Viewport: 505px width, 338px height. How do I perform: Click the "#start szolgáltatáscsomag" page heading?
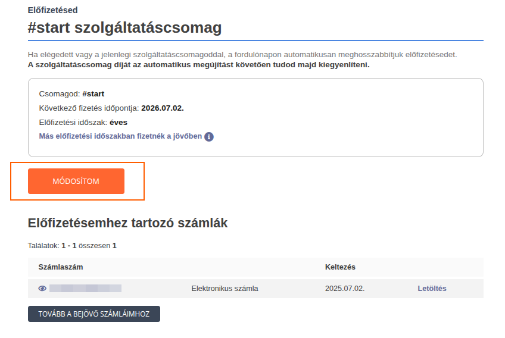(124, 27)
